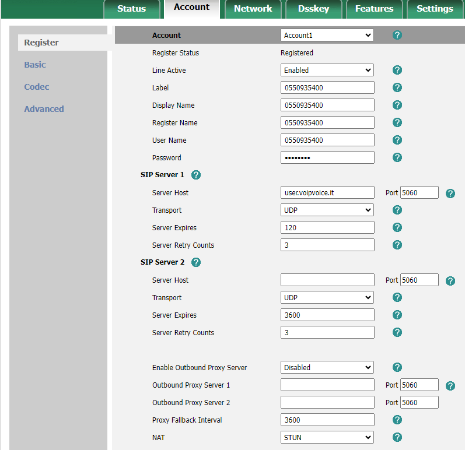Image resolution: width=465 pixels, height=450 pixels.
Task: Show help for Display Name field
Action: point(397,105)
